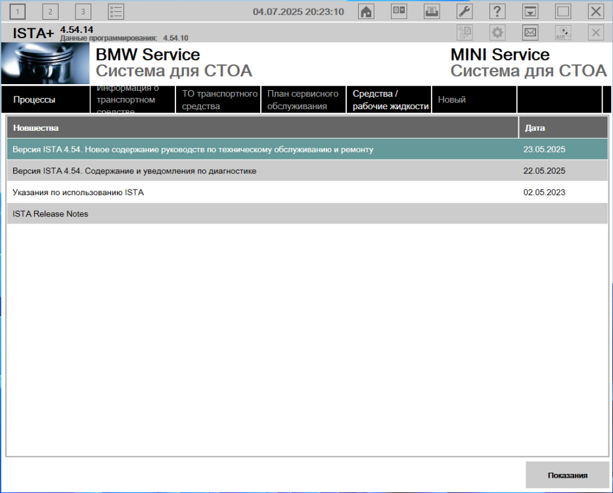This screenshot has width=613, height=493.
Task: Click the minimize-to-tray window icon
Action: click(530, 11)
